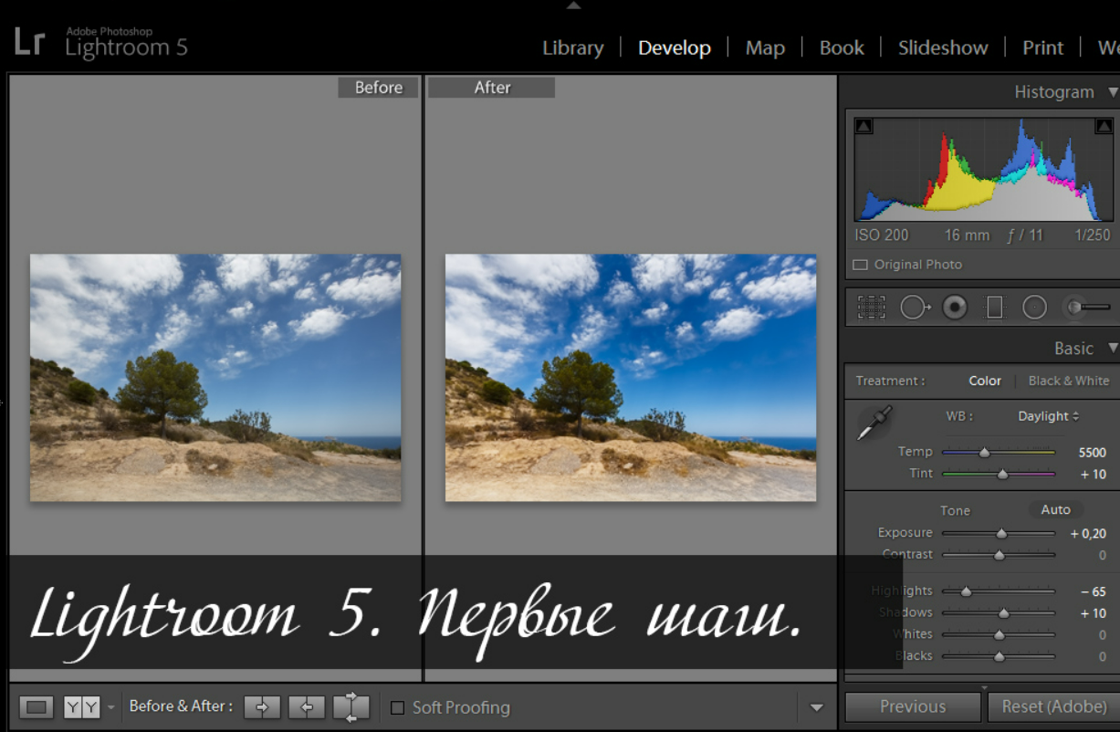
Task: Select the Adjustment Brush tool
Action: (x=1086, y=308)
